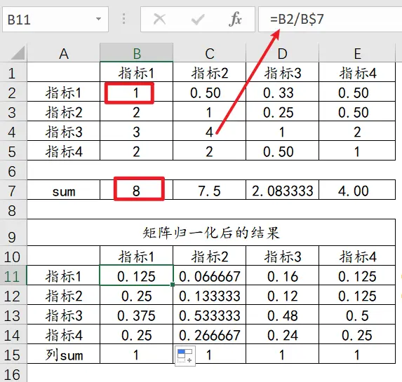Click cell C12 containing 0.133333

(209, 295)
